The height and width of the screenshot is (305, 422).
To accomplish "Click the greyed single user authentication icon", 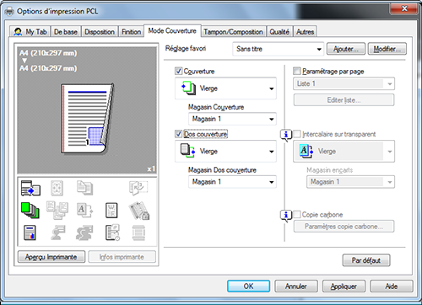I will [57, 233].
